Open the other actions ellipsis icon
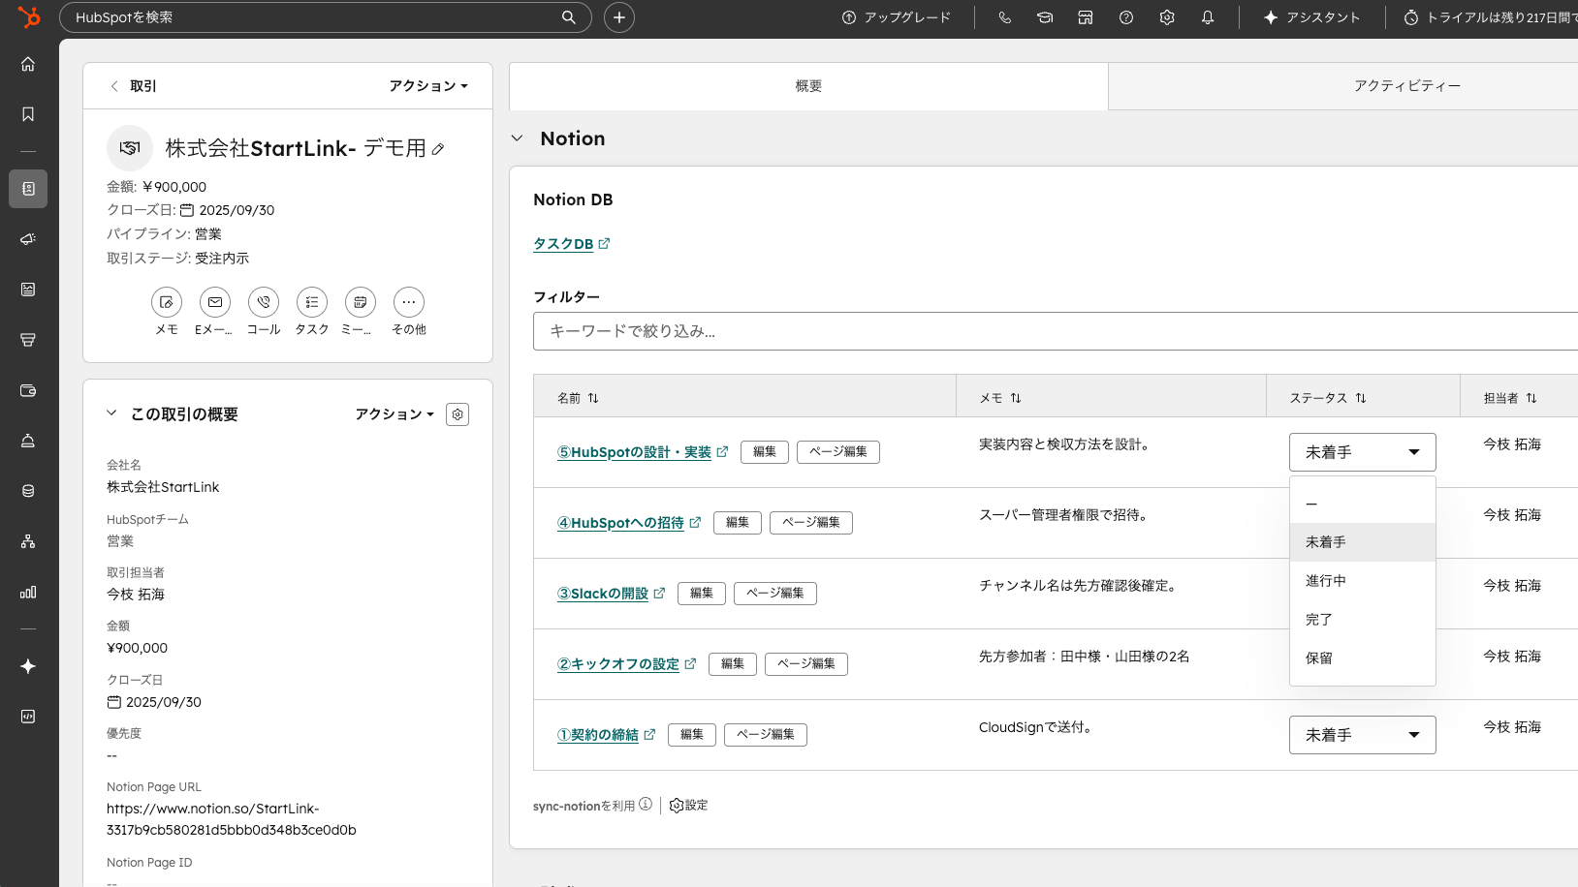 409,302
